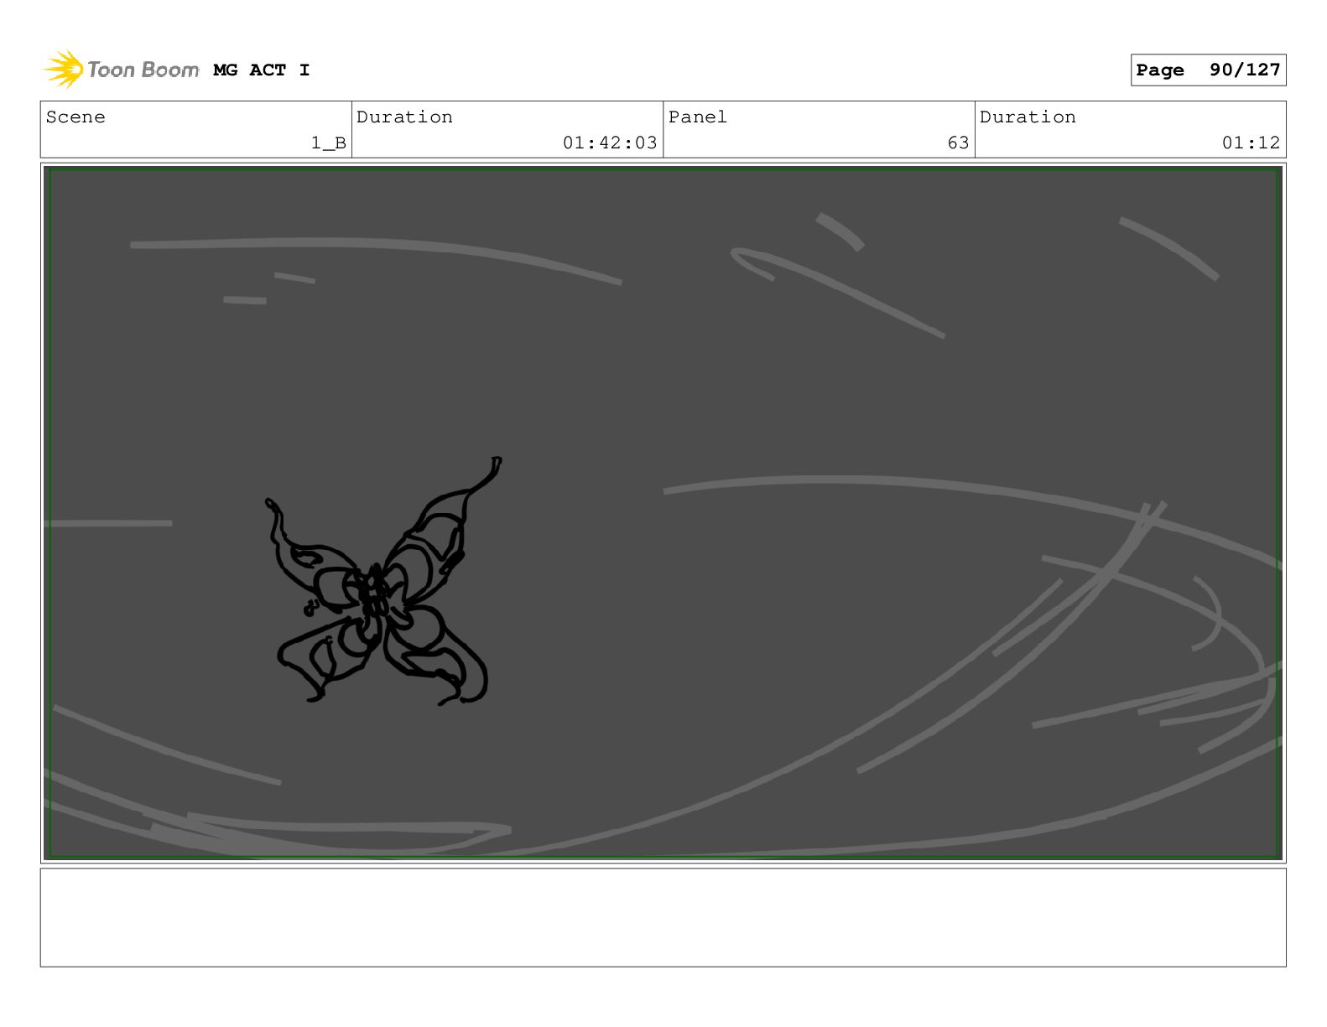Screen dimensions: 1327x1027
Task: Click the empty notes box below the panel
Action: point(663,917)
